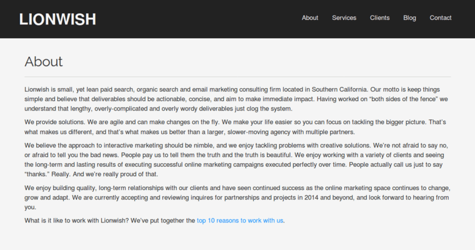Click the text 'What is it like to work with Lionwish?'
The image size is (475, 250).
pos(77,221)
